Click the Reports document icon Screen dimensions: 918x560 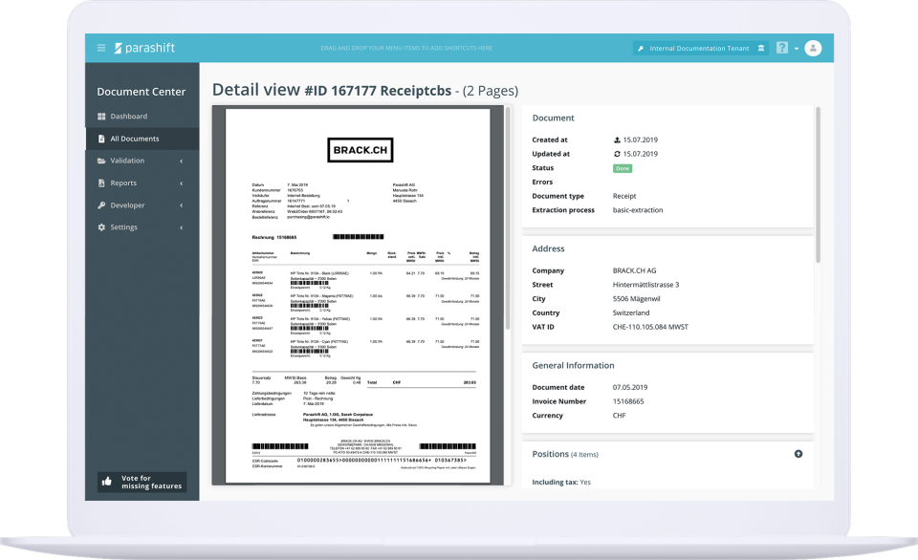coord(101,183)
